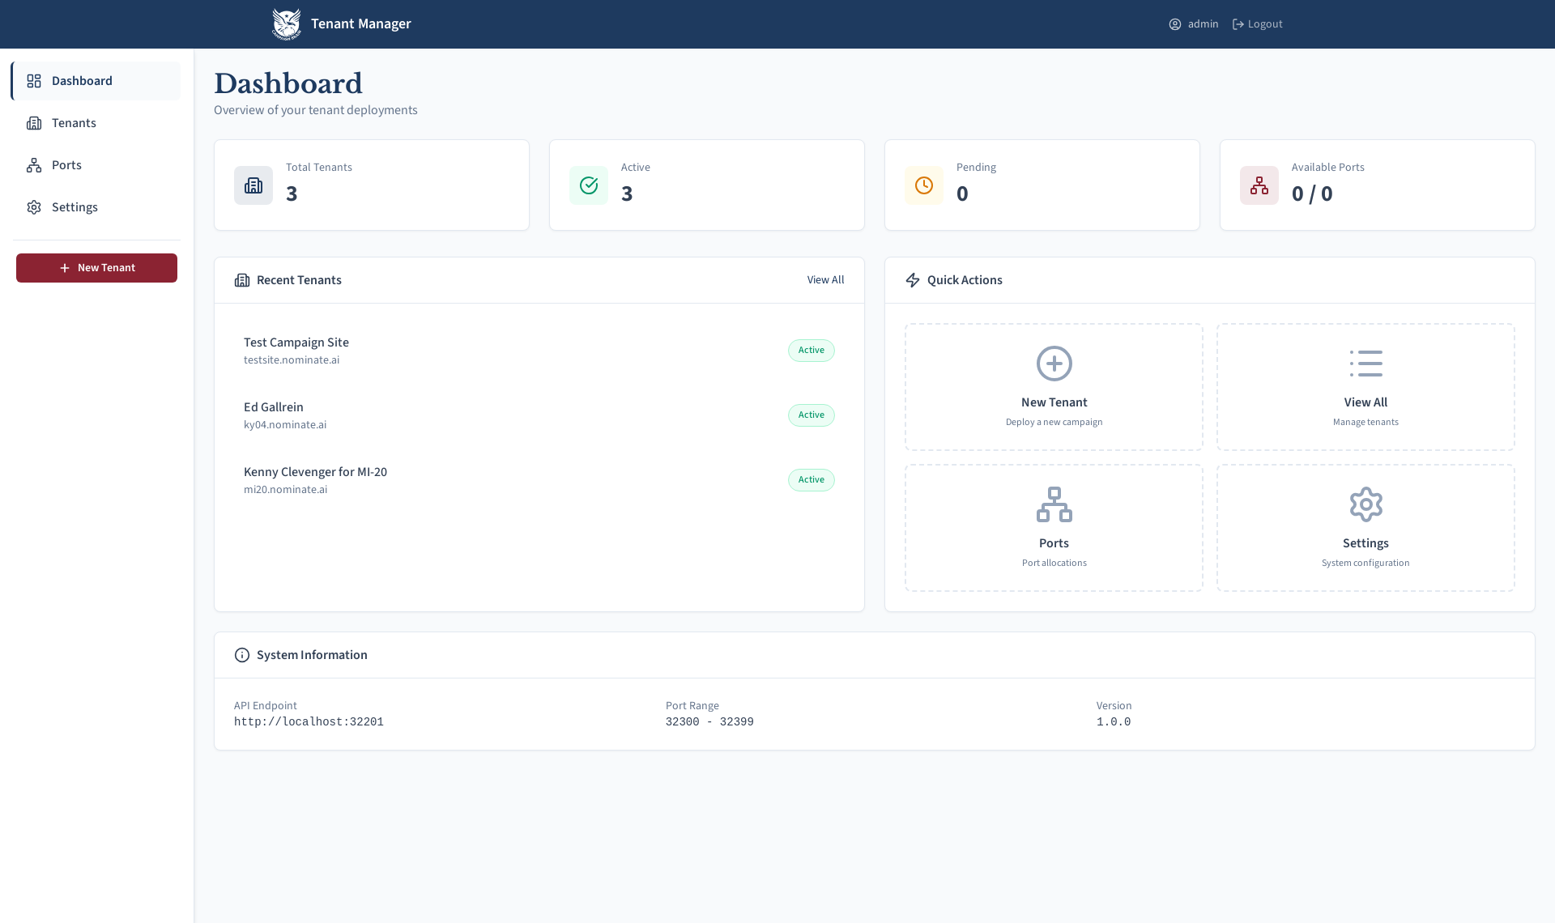Click the admin user avatar icon

click(x=1175, y=23)
